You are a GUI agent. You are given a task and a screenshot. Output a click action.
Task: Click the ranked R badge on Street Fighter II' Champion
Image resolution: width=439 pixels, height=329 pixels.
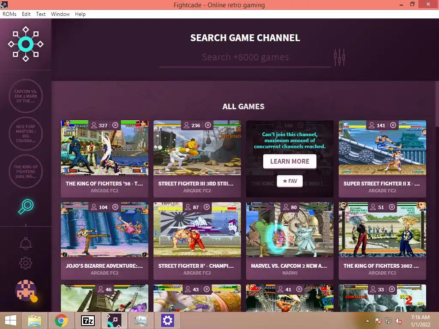pos(206,207)
